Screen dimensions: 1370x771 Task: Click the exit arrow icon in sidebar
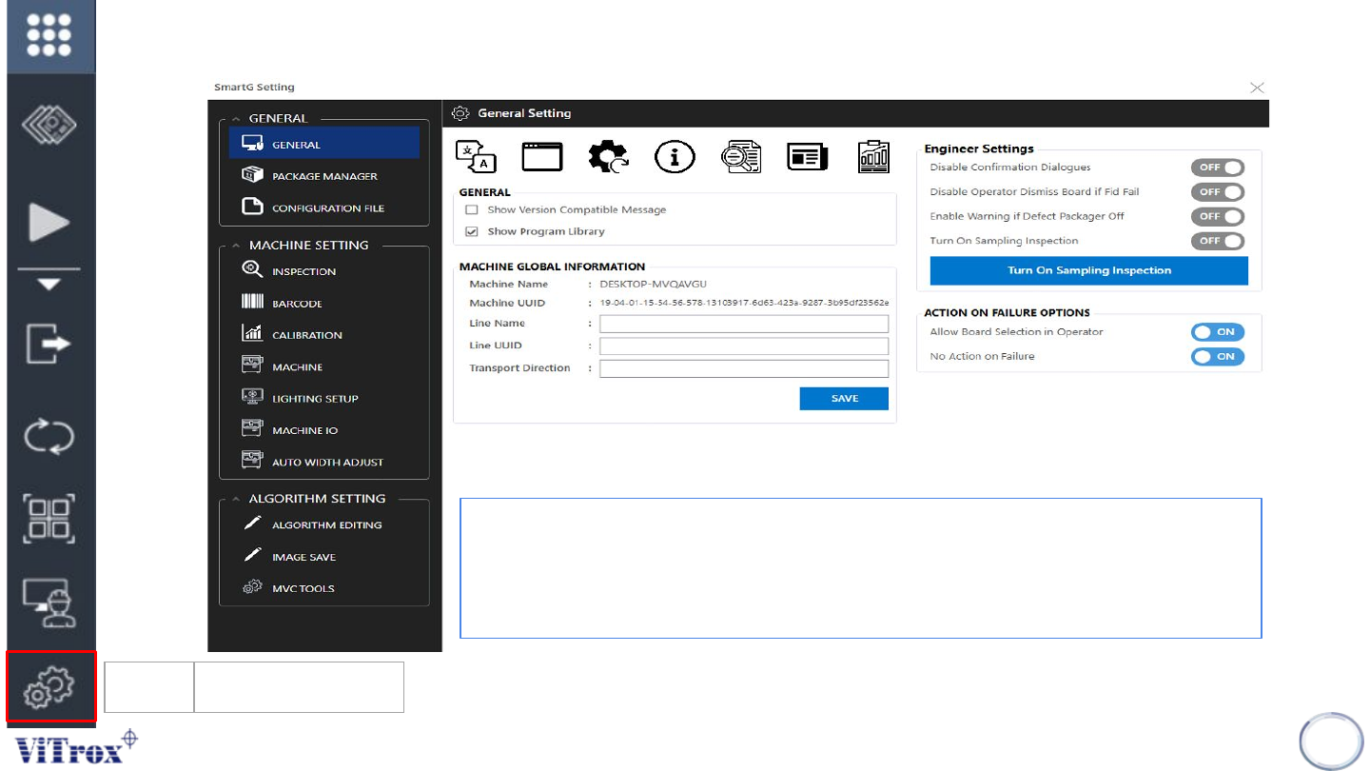pyautogui.click(x=50, y=344)
